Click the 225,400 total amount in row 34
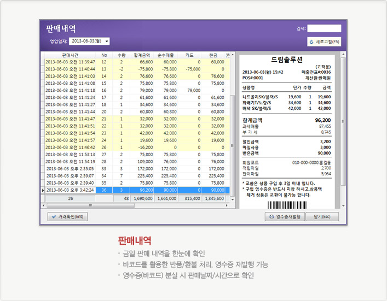Viewport: 387px width, 301px height. tap(142, 176)
